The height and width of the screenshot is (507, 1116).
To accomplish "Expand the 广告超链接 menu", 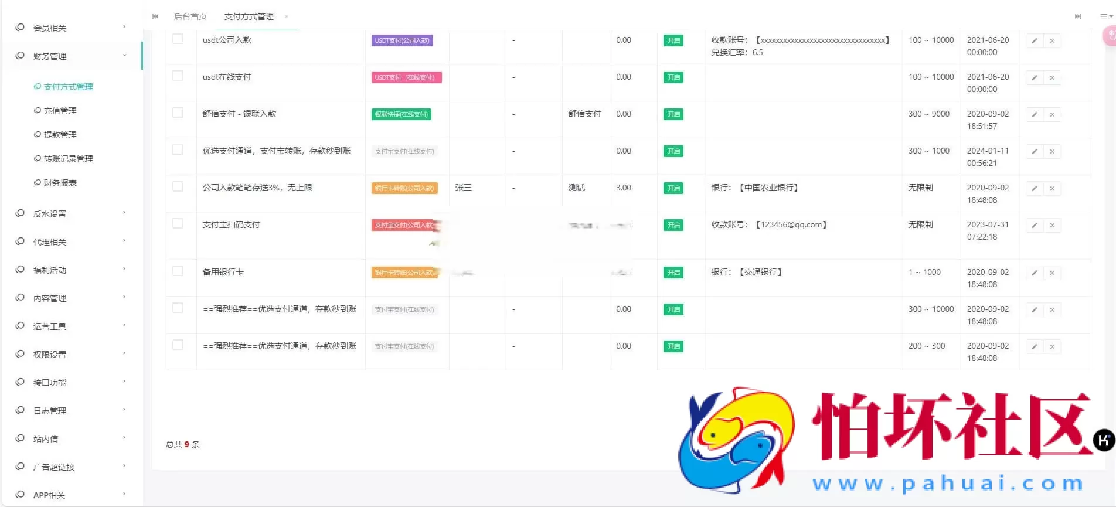I will click(x=72, y=467).
